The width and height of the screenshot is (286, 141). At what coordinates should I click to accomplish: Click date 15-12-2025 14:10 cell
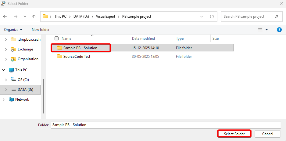(x=145, y=48)
